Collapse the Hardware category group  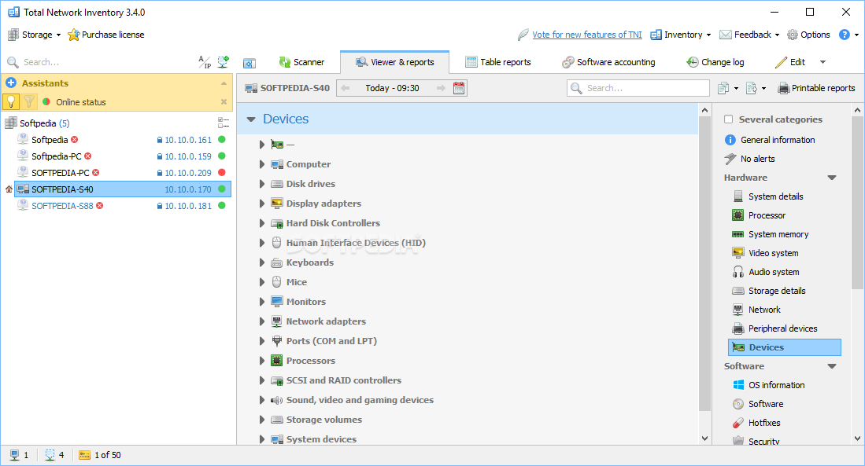click(x=832, y=178)
